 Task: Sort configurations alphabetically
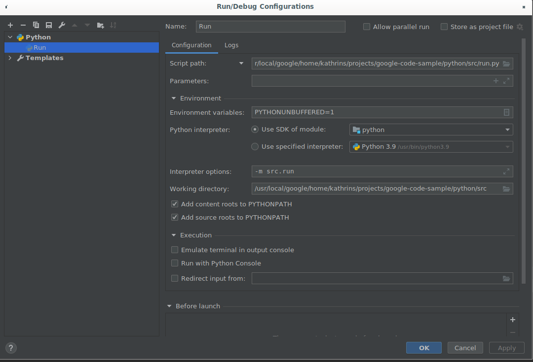113,25
